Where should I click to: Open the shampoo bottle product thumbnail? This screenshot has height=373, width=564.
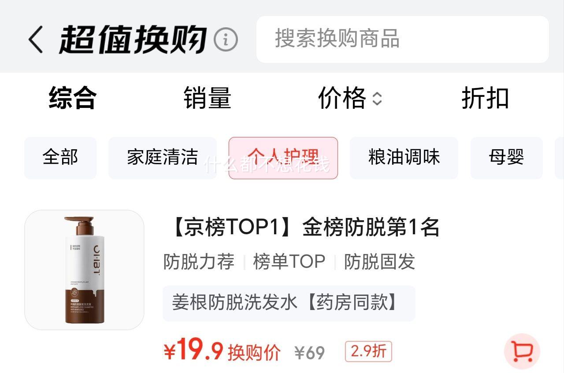click(x=84, y=270)
